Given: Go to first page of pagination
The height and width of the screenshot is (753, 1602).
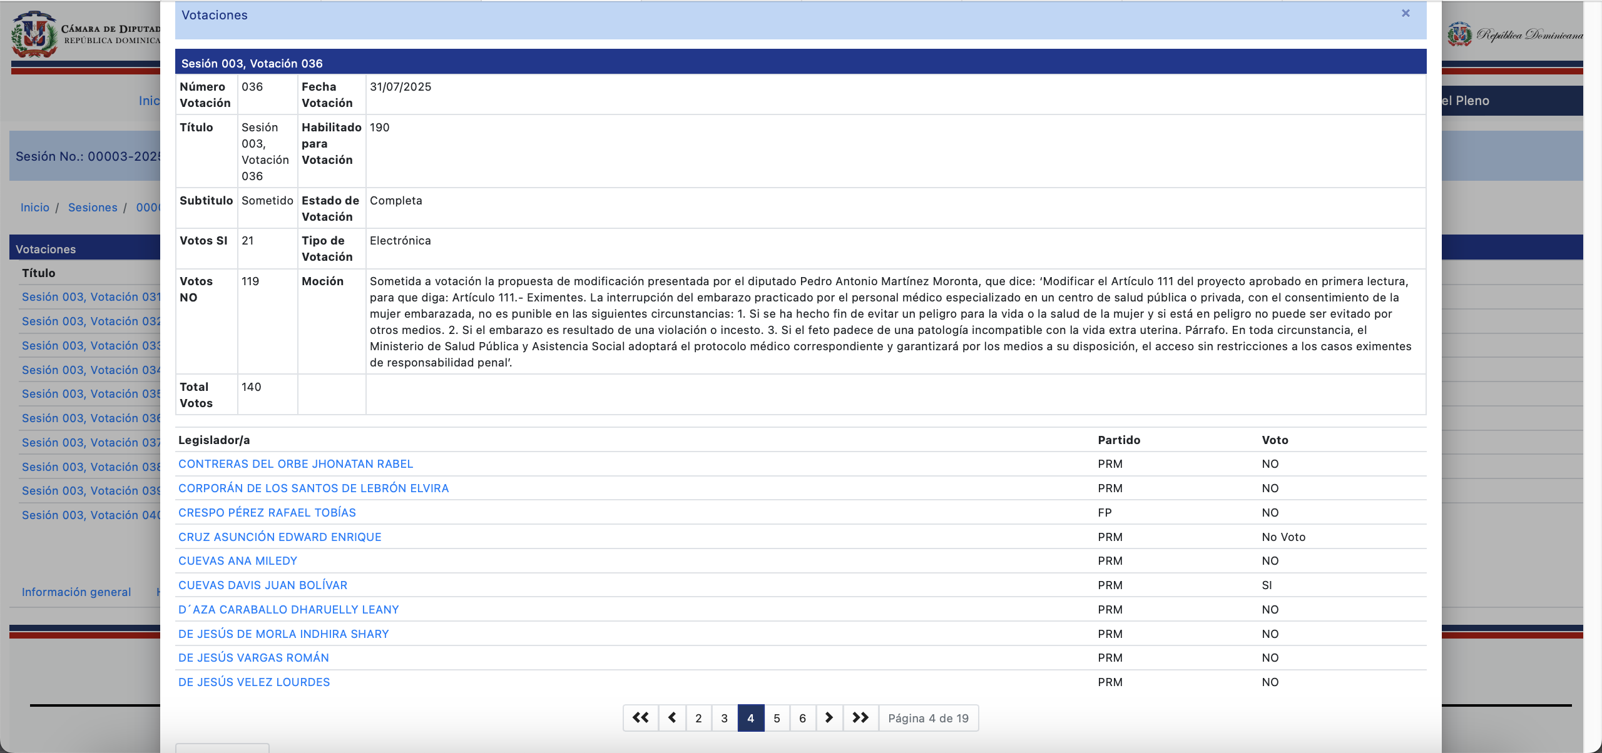Looking at the screenshot, I should (640, 717).
